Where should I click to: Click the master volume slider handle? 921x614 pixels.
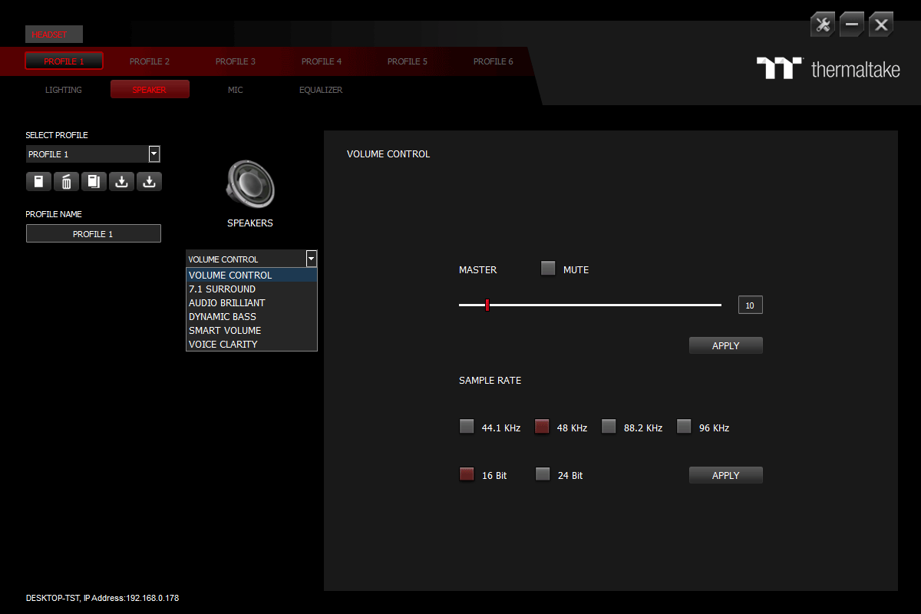487,305
